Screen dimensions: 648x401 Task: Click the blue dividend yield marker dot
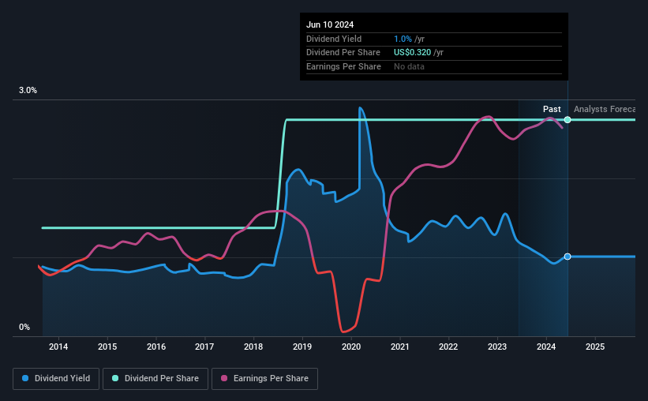pos(567,257)
